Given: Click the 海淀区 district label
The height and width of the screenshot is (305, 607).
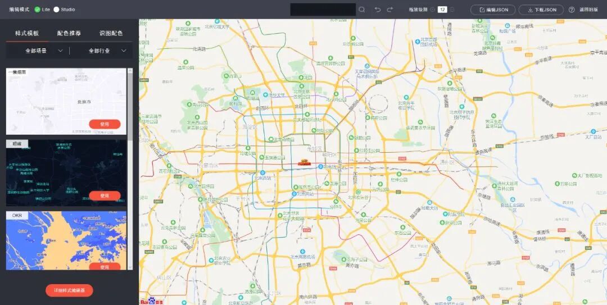Looking at the screenshot, I should pos(251,126).
